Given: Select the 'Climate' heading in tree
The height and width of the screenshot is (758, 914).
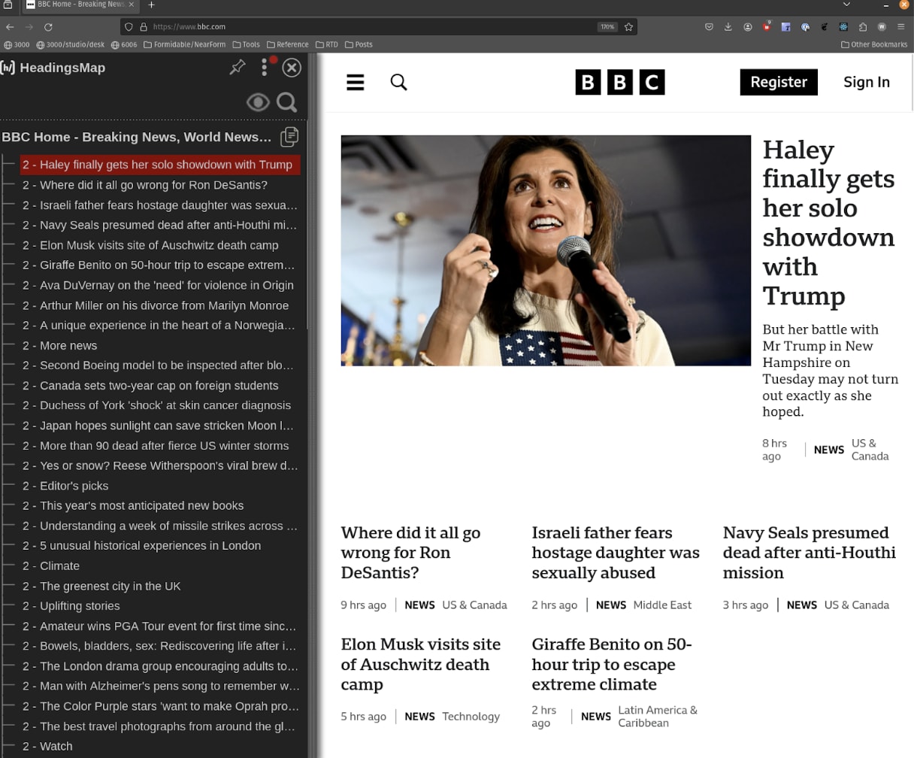Looking at the screenshot, I should [51, 566].
